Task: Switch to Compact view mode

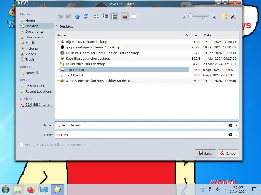Action: pos(105,16)
